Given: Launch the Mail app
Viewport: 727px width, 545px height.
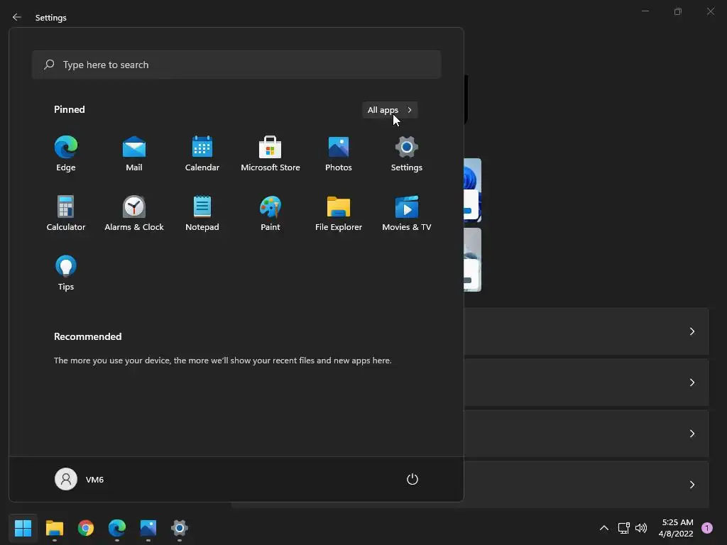Looking at the screenshot, I should pos(134,154).
